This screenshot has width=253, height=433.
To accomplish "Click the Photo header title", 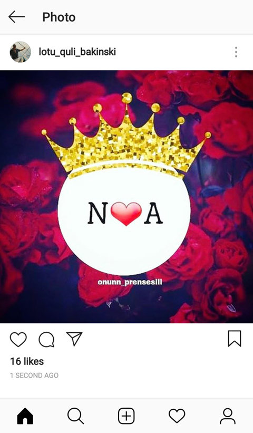I will point(59,17).
